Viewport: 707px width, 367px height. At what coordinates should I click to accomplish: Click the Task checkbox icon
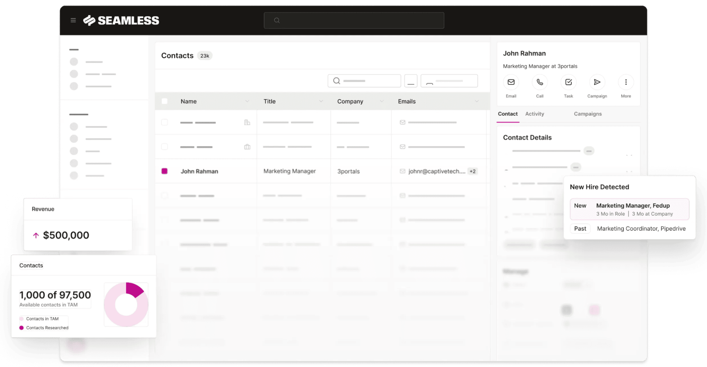[568, 82]
